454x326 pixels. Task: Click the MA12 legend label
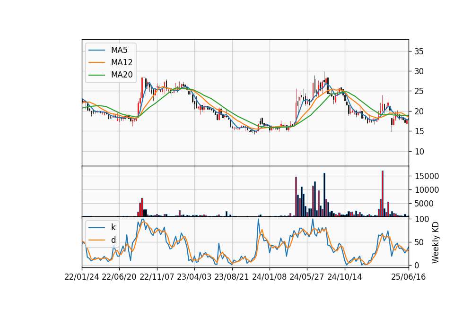pos(122,62)
